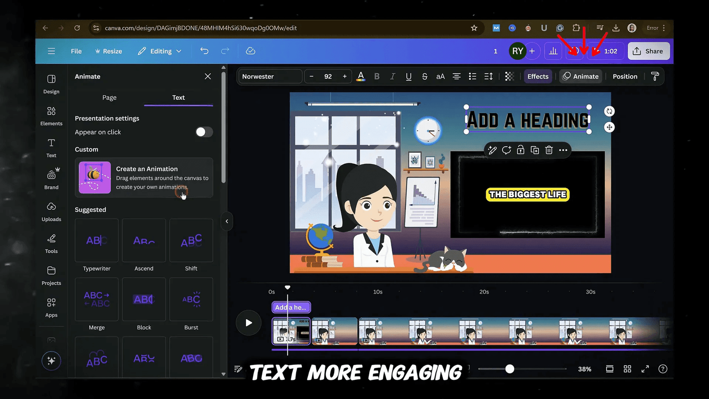Duplicate the heading with the copy icon

pos(534,150)
